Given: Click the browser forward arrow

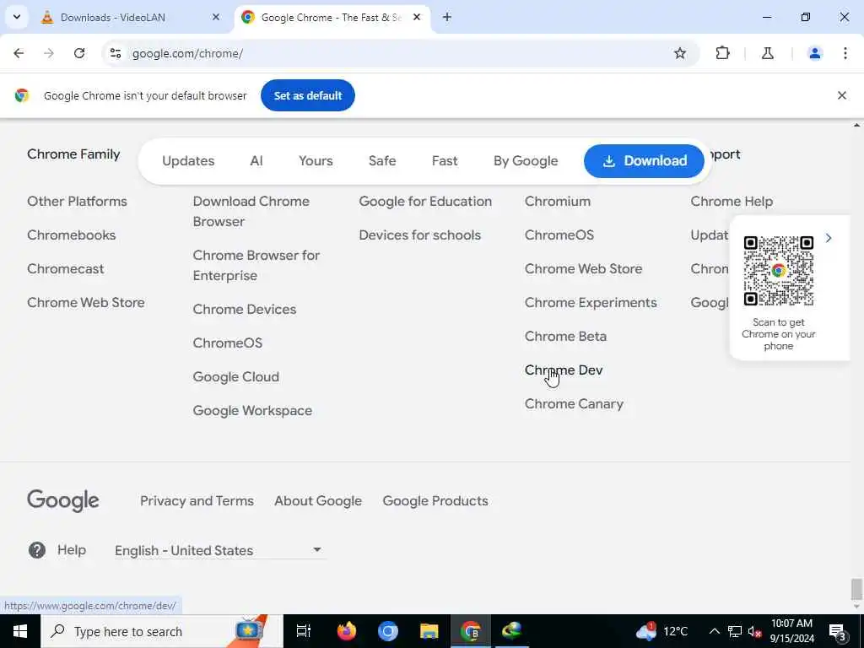Looking at the screenshot, I should [x=49, y=53].
